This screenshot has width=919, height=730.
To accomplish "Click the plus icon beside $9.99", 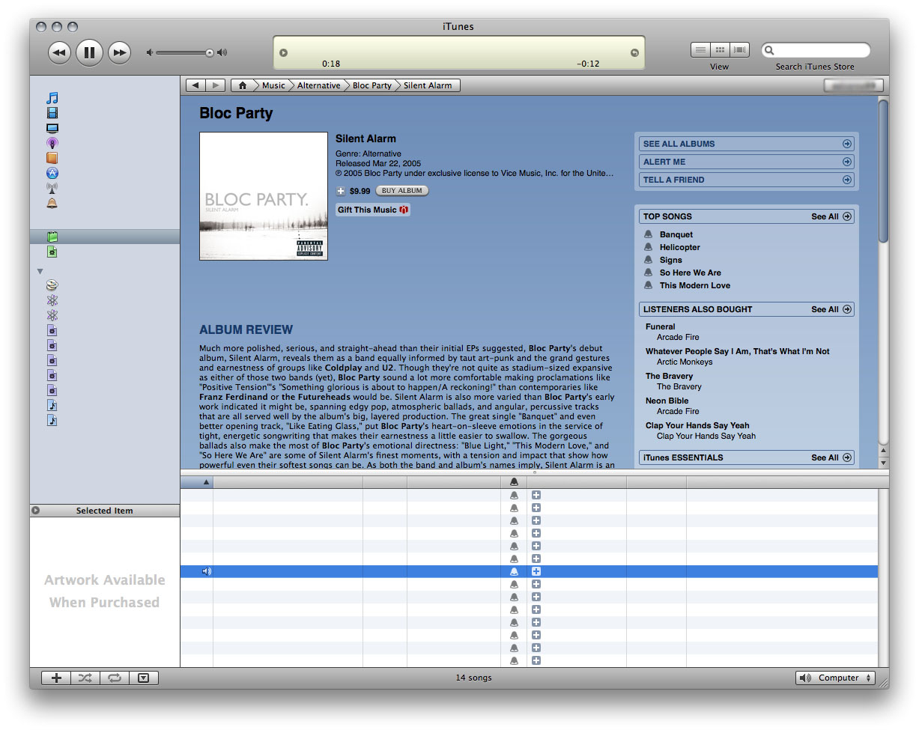I will coord(341,191).
